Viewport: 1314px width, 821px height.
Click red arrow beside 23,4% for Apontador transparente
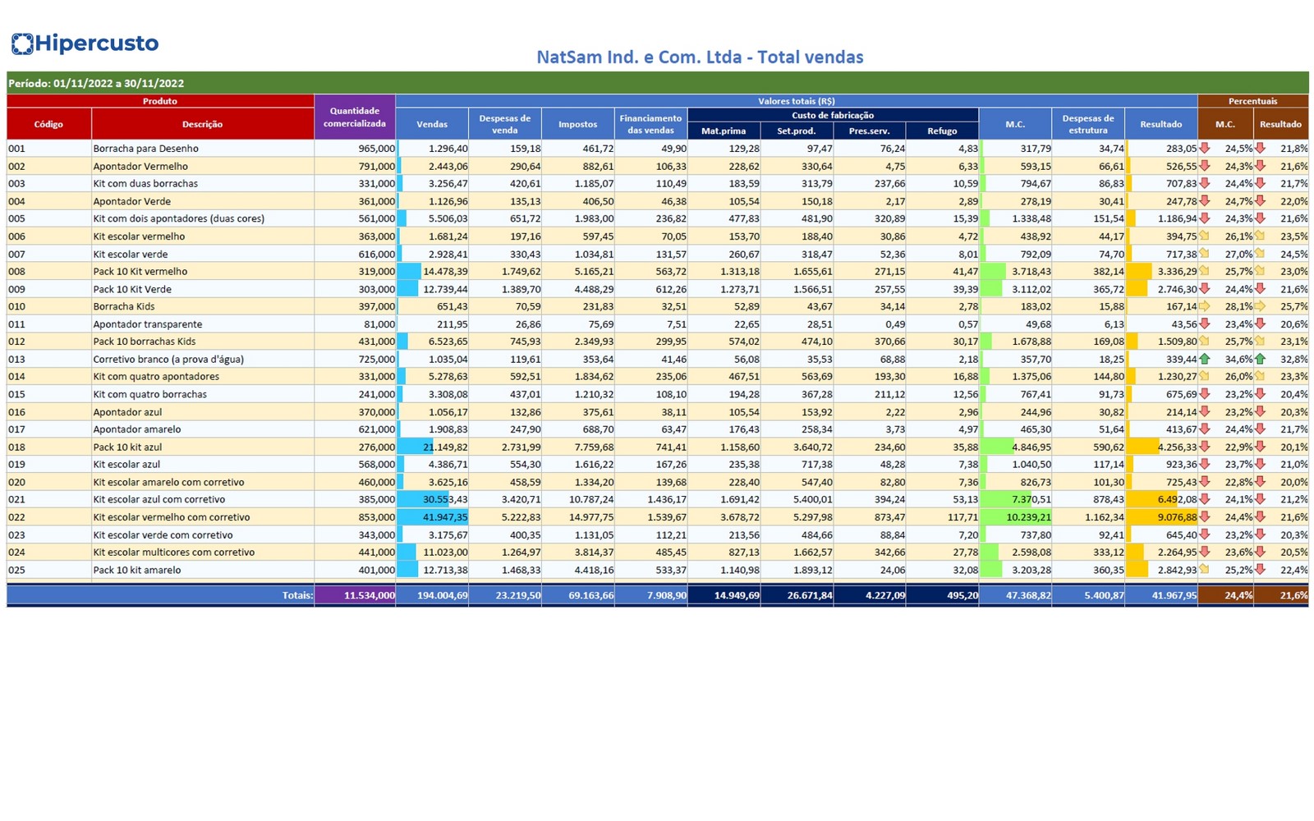pos(1205,323)
